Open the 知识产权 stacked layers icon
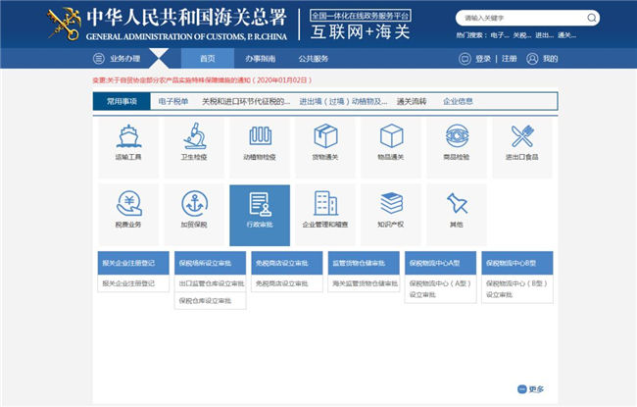 coord(391,204)
